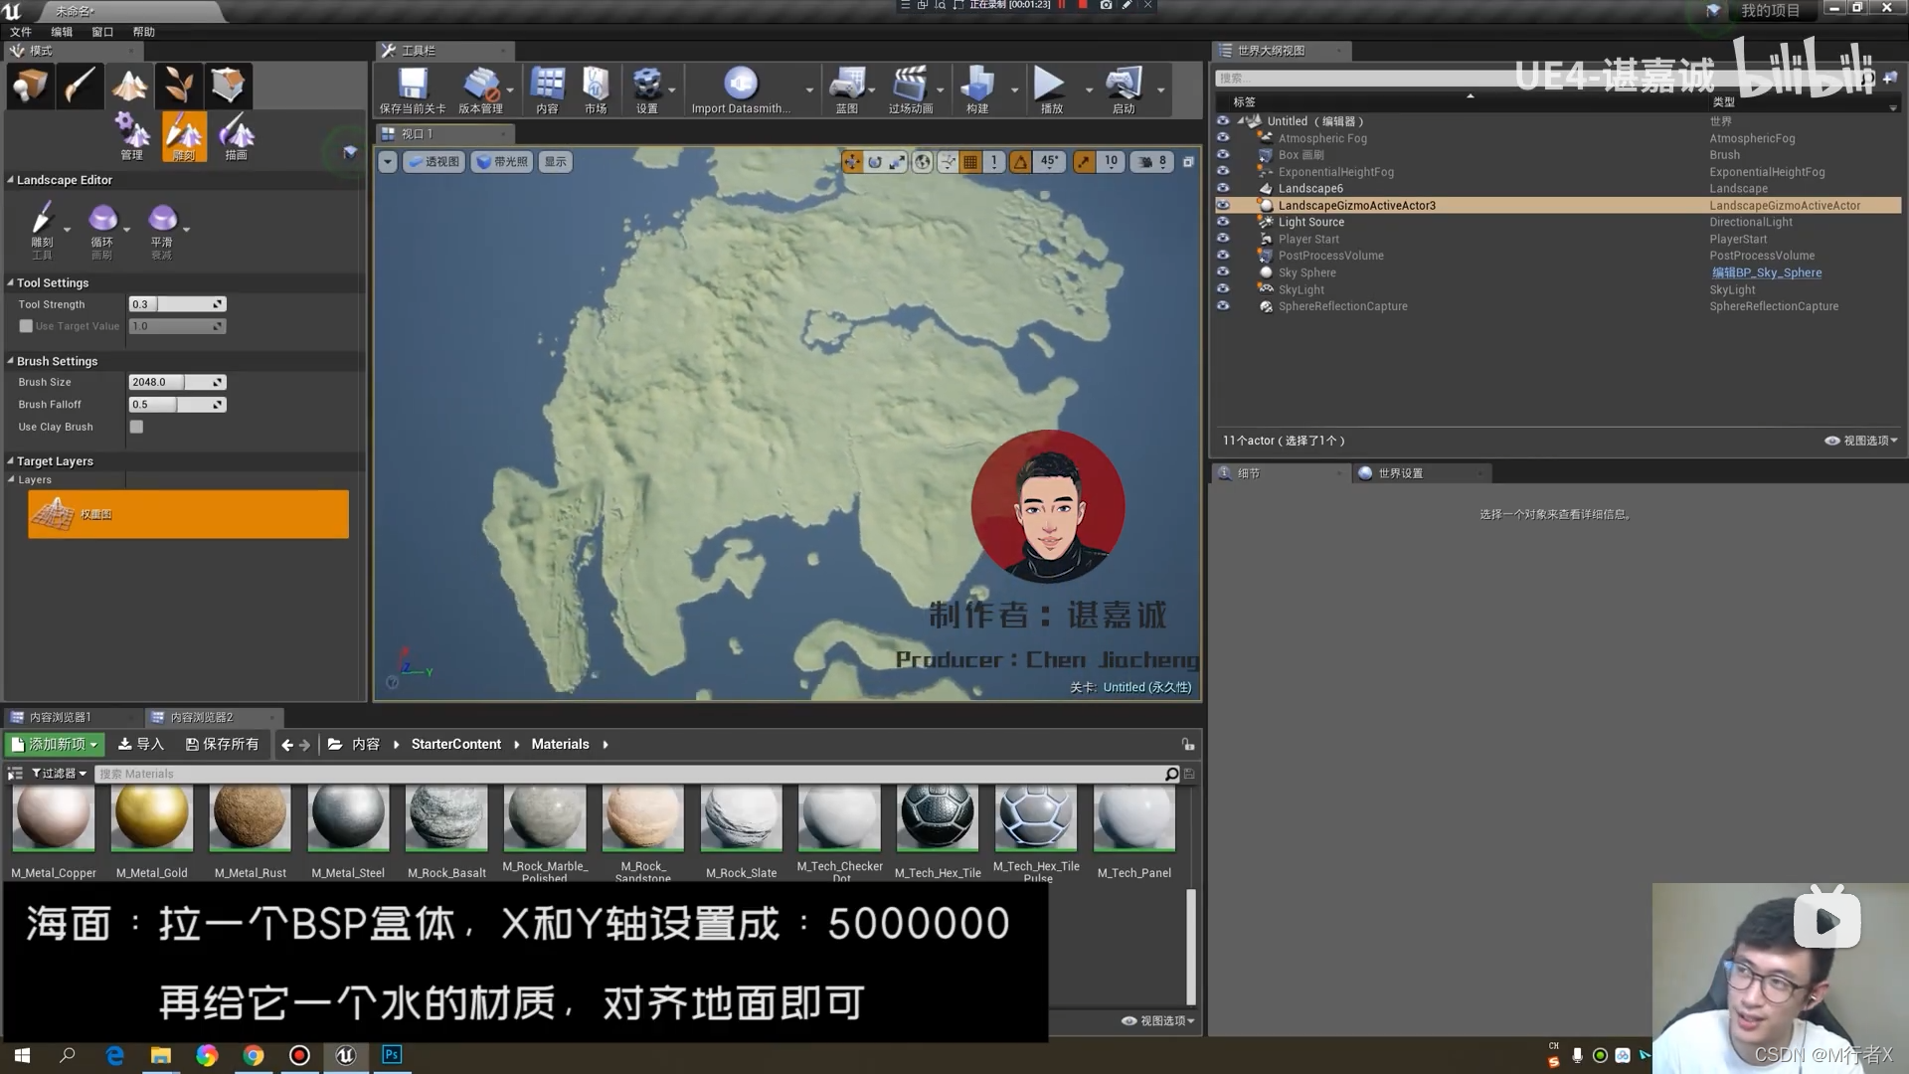Screen dimensions: 1909x1074
Task: Expand the Add New dropdown button
Action: coord(56,744)
